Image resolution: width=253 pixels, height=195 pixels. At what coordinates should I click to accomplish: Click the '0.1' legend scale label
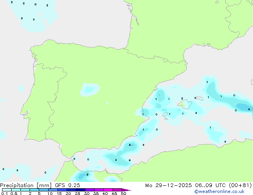(4, 193)
